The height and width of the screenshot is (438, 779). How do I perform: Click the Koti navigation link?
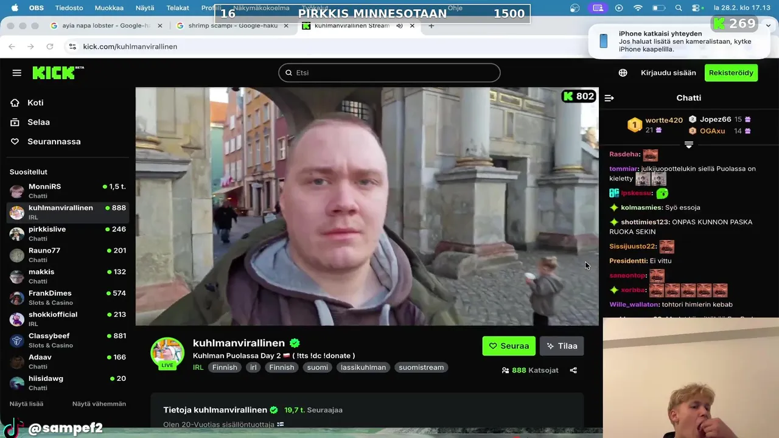35,103
